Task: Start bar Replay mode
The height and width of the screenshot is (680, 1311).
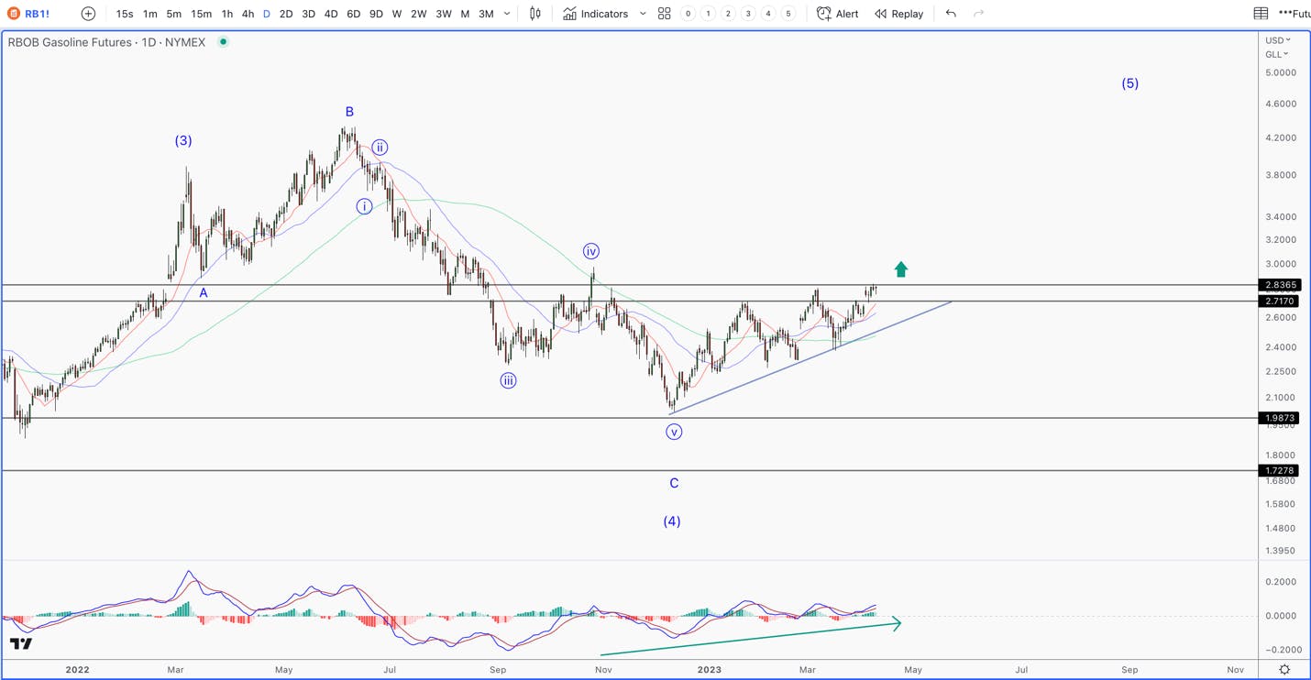Action: 899,14
